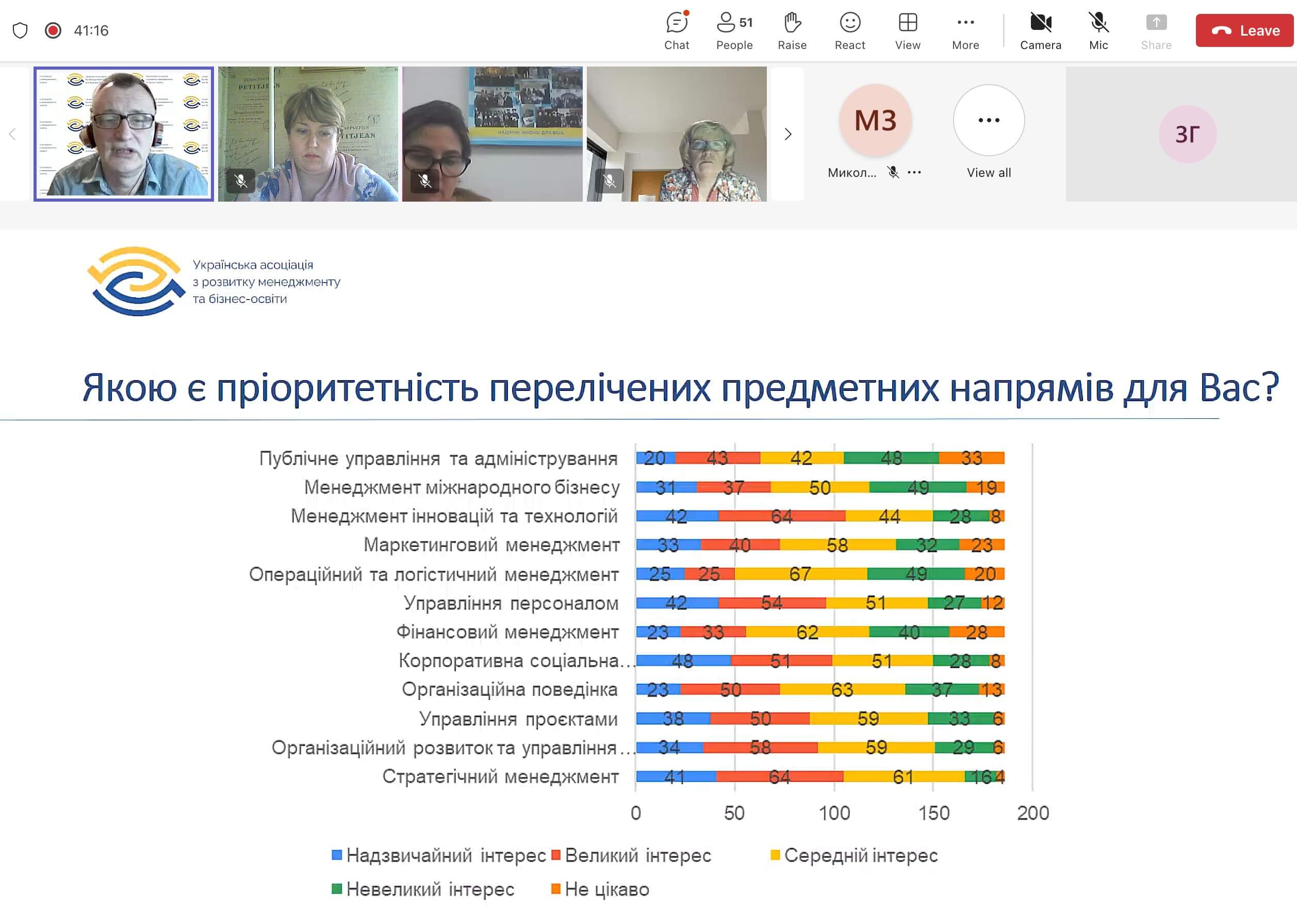1297x918 pixels.
Task: Click View all participants button
Action: click(989, 120)
